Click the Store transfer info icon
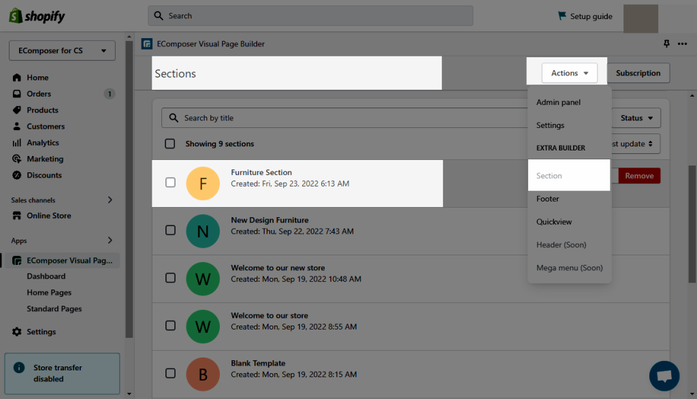Image resolution: width=697 pixels, height=399 pixels. pyautogui.click(x=19, y=368)
